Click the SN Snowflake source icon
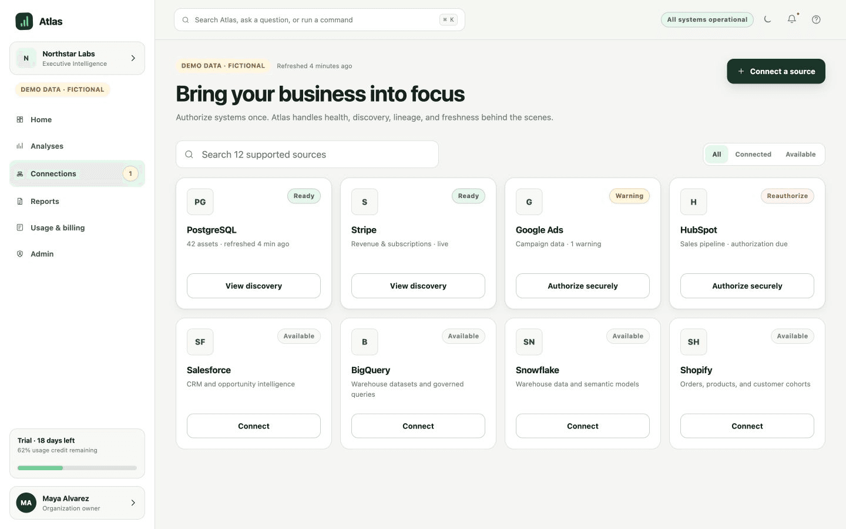The image size is (846, 529). tap(529, 342)
